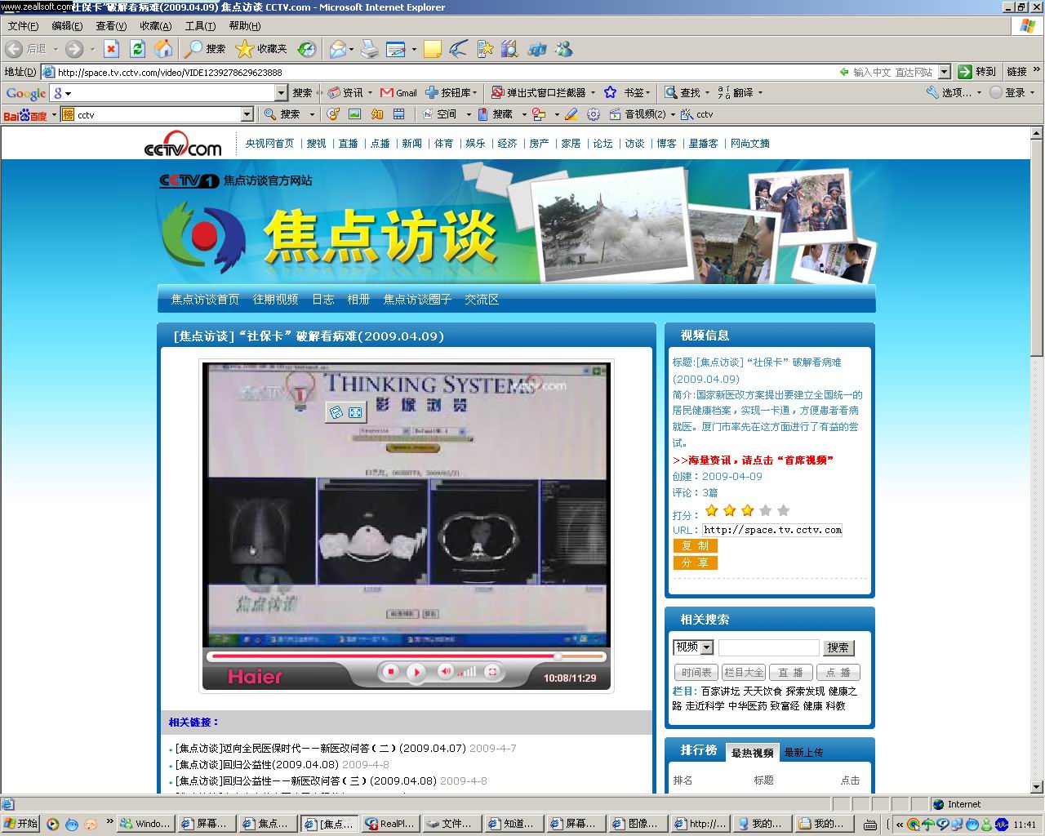
Task: Stop the video with the stop button
Action: (390, 672)
